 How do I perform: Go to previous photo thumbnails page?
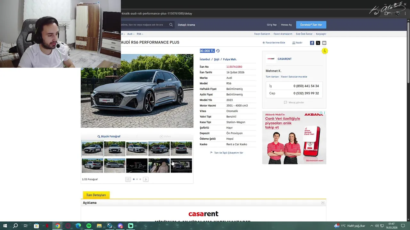coord(128,179)
